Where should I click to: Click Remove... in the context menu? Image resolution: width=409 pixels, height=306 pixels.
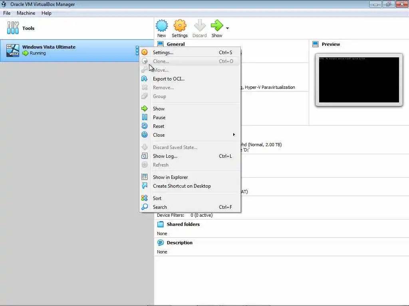coord(190,88)
